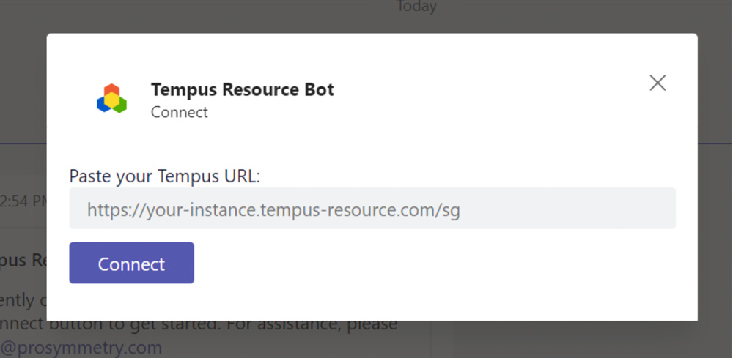This screenshot has width=733, height=358.
Task: Click the "Today" date separator in chat
Action: [416, 7]
